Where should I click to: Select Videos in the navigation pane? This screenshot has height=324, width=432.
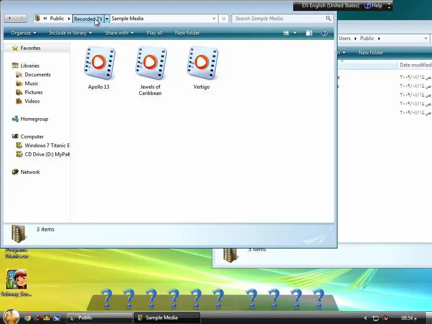coord(32,101)
